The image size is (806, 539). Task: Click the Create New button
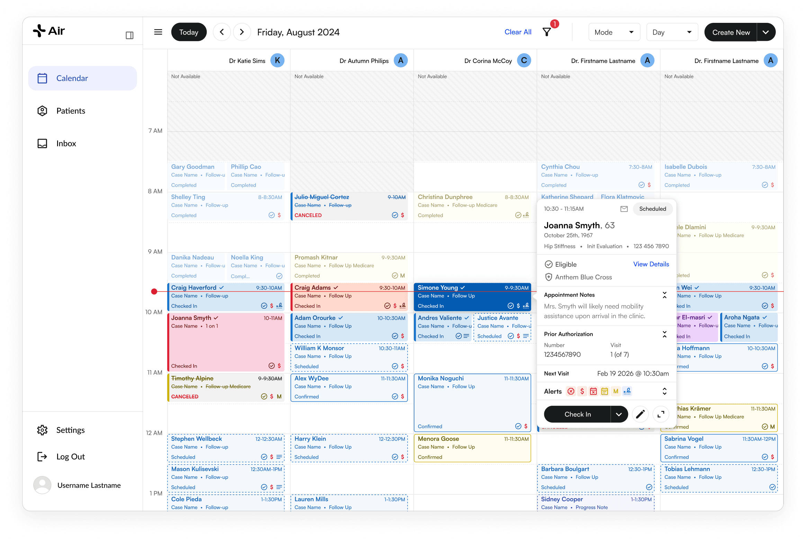(731, 32)
